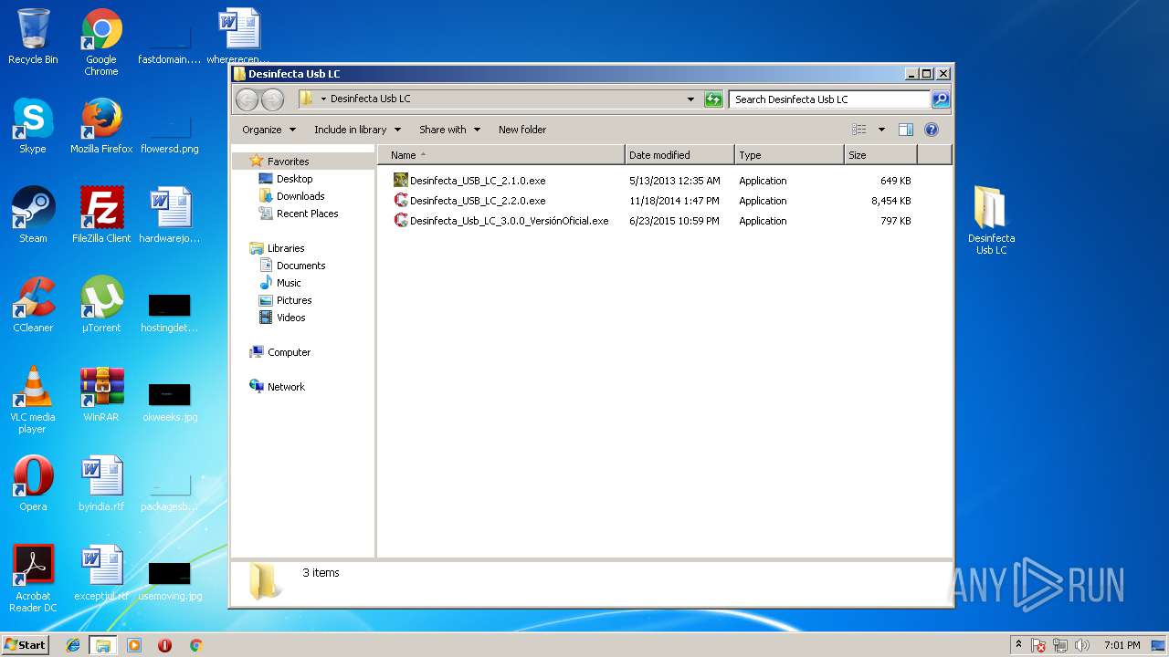
Task: Select the byindia.rtf document icon
Action: coord(101,484)
